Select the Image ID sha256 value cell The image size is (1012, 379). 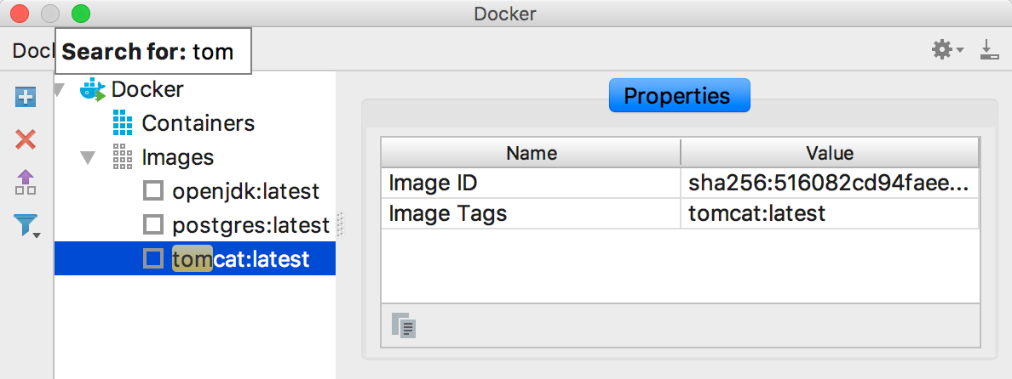coord(830,184)
